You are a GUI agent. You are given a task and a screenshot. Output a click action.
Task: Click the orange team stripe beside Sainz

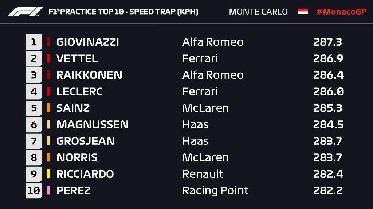pyautogui.click(x=48, y=108)
